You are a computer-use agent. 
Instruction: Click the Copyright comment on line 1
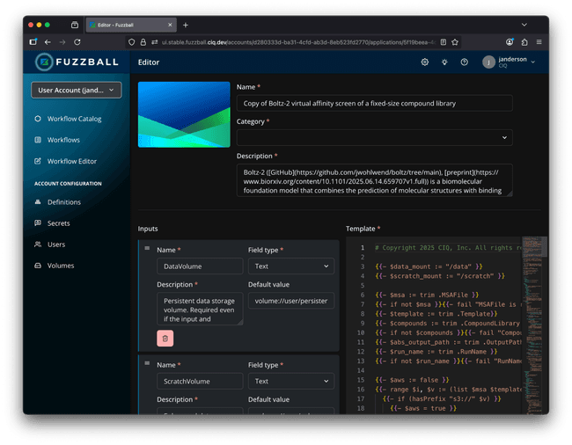pos(448,248)
